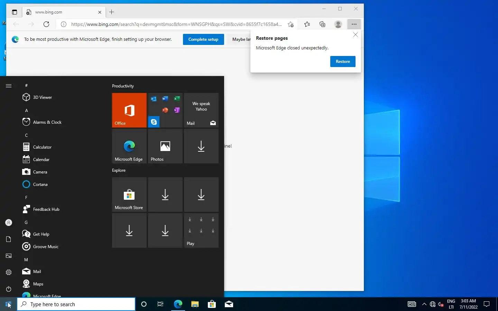
Task: Open Mail from the app list
Action: (x=62, y=272)
